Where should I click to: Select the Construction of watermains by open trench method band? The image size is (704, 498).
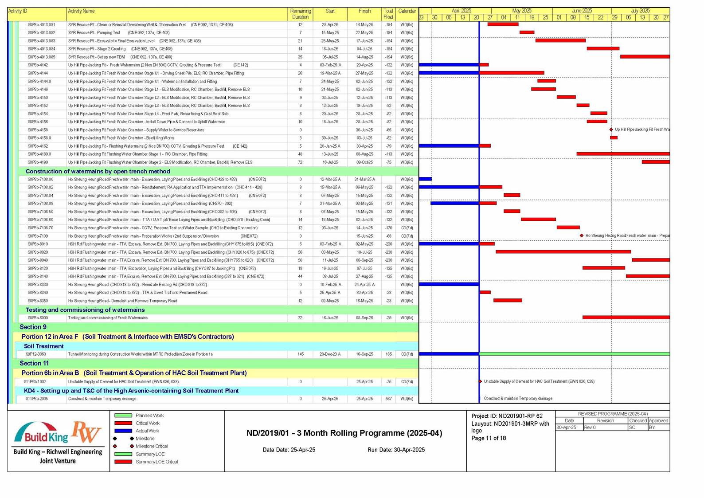(219, 171)
